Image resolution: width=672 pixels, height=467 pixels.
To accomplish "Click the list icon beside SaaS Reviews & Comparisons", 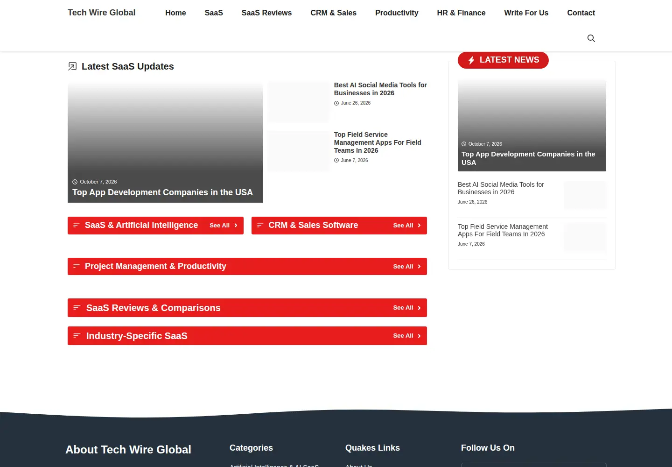I will [x=77, y=308].
